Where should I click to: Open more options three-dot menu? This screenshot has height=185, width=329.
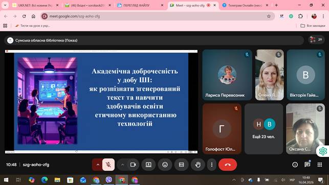click(212, 165)
